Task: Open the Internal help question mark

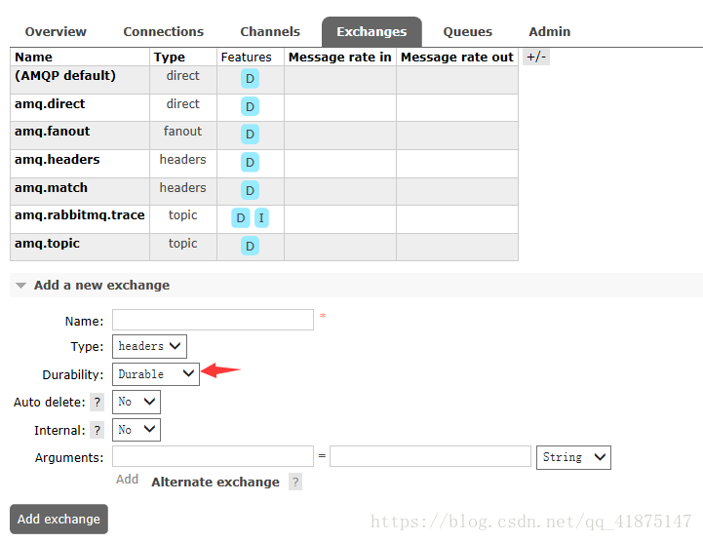Action: [98, 430]
